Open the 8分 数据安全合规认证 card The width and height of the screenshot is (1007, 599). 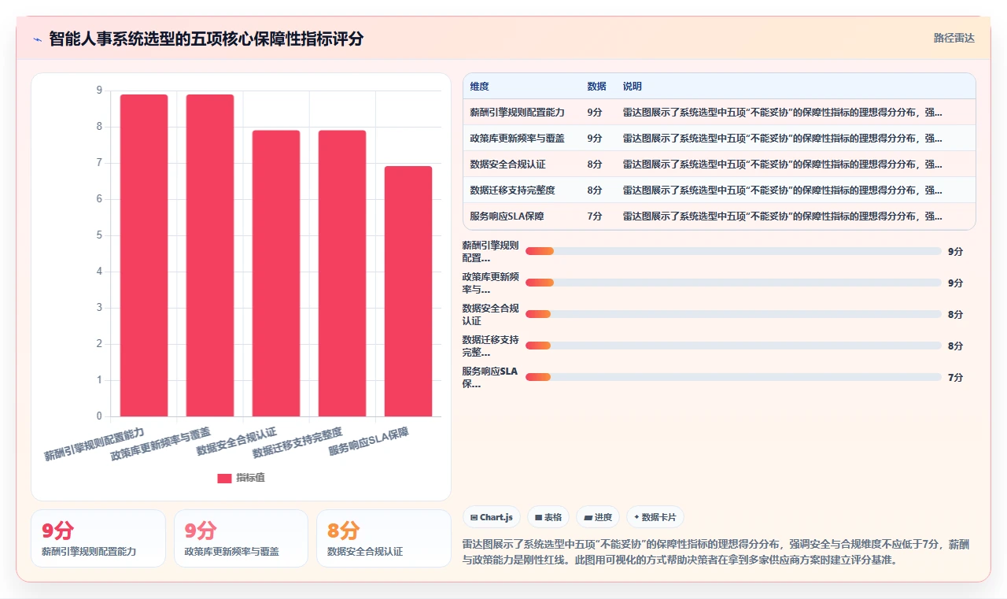[384, 538]
